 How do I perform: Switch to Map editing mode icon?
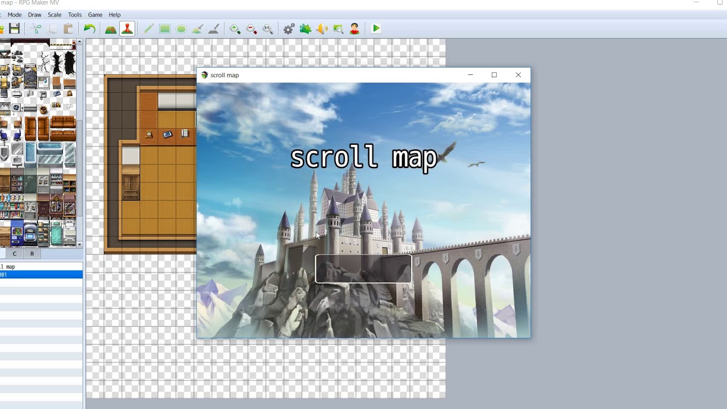click(x=111, y=28)
